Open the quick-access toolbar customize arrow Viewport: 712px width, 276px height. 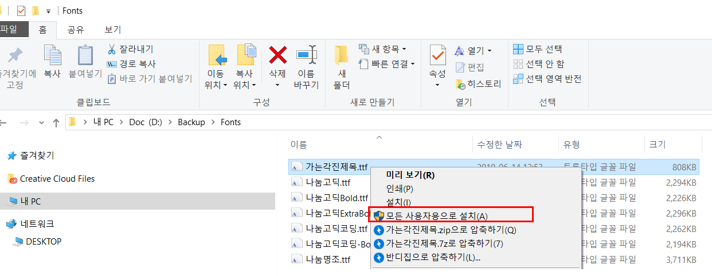[x=48, y=11]
